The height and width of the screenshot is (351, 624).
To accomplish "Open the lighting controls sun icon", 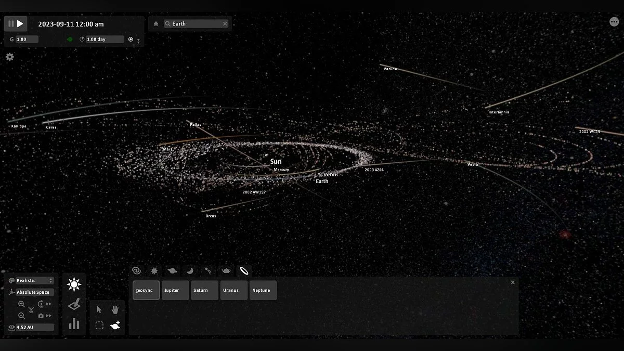I will (x=74, y=284).
